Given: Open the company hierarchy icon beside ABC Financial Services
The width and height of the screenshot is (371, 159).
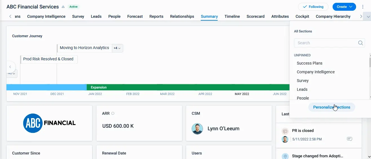Looking at the screenshot, I should tap(63, 7).
